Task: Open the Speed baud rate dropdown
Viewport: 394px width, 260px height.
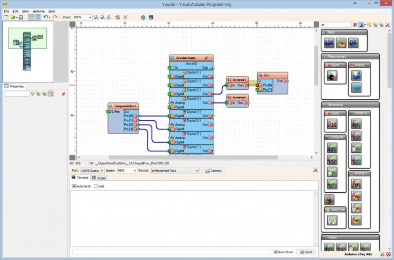Action: click(134, 171)
